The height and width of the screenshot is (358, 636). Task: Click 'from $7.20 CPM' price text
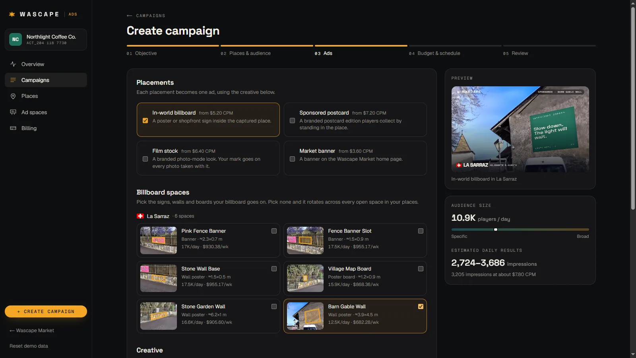[369, 113]
